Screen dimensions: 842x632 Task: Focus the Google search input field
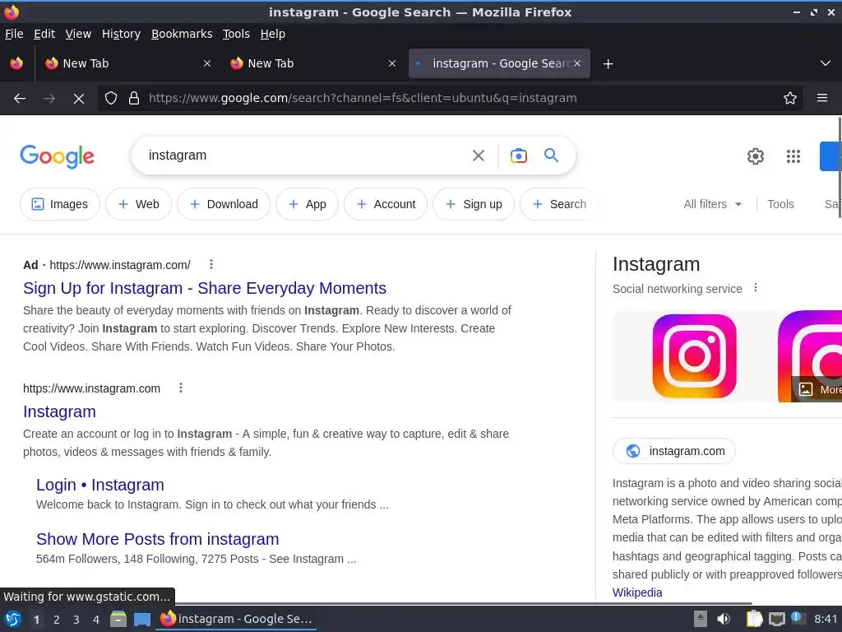(x=306, y=156)
